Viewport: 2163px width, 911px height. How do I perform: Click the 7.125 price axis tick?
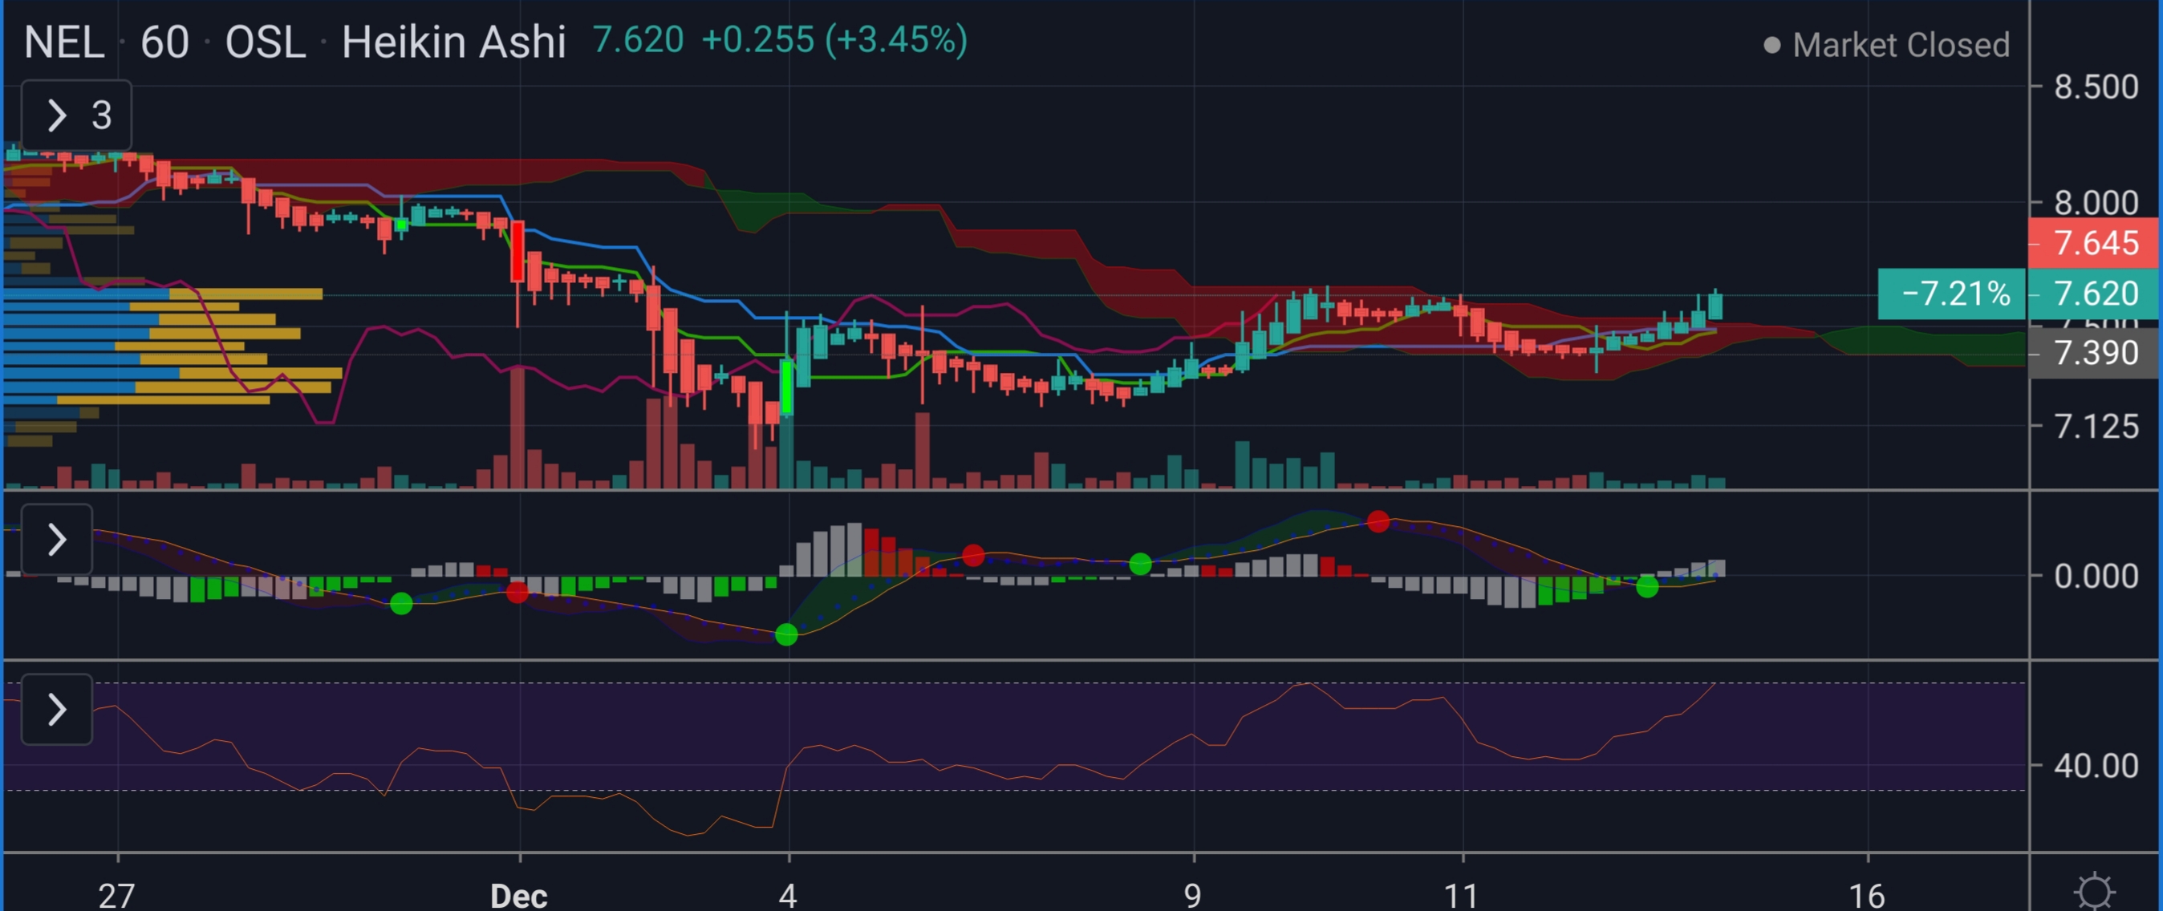point(2096,427)
